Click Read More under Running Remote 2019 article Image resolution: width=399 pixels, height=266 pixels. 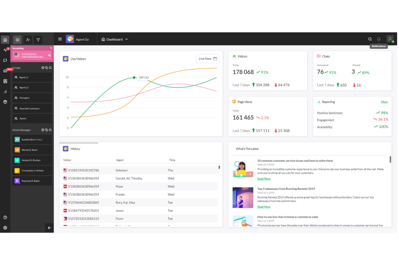click(x=264, y=207)
